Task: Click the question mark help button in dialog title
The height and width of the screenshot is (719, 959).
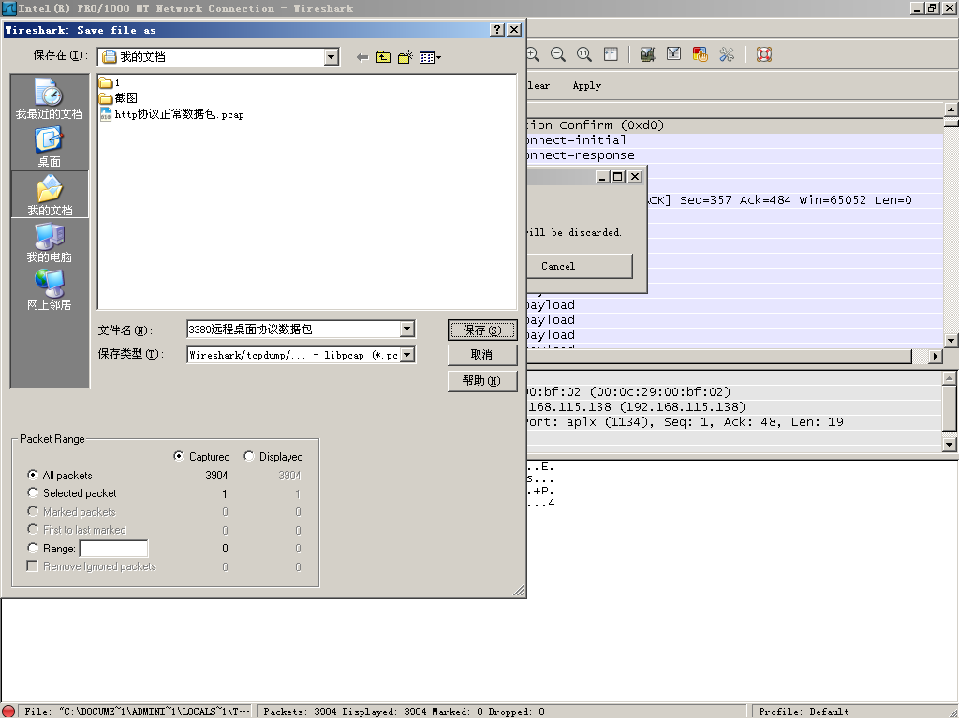Action: [498, 29]
